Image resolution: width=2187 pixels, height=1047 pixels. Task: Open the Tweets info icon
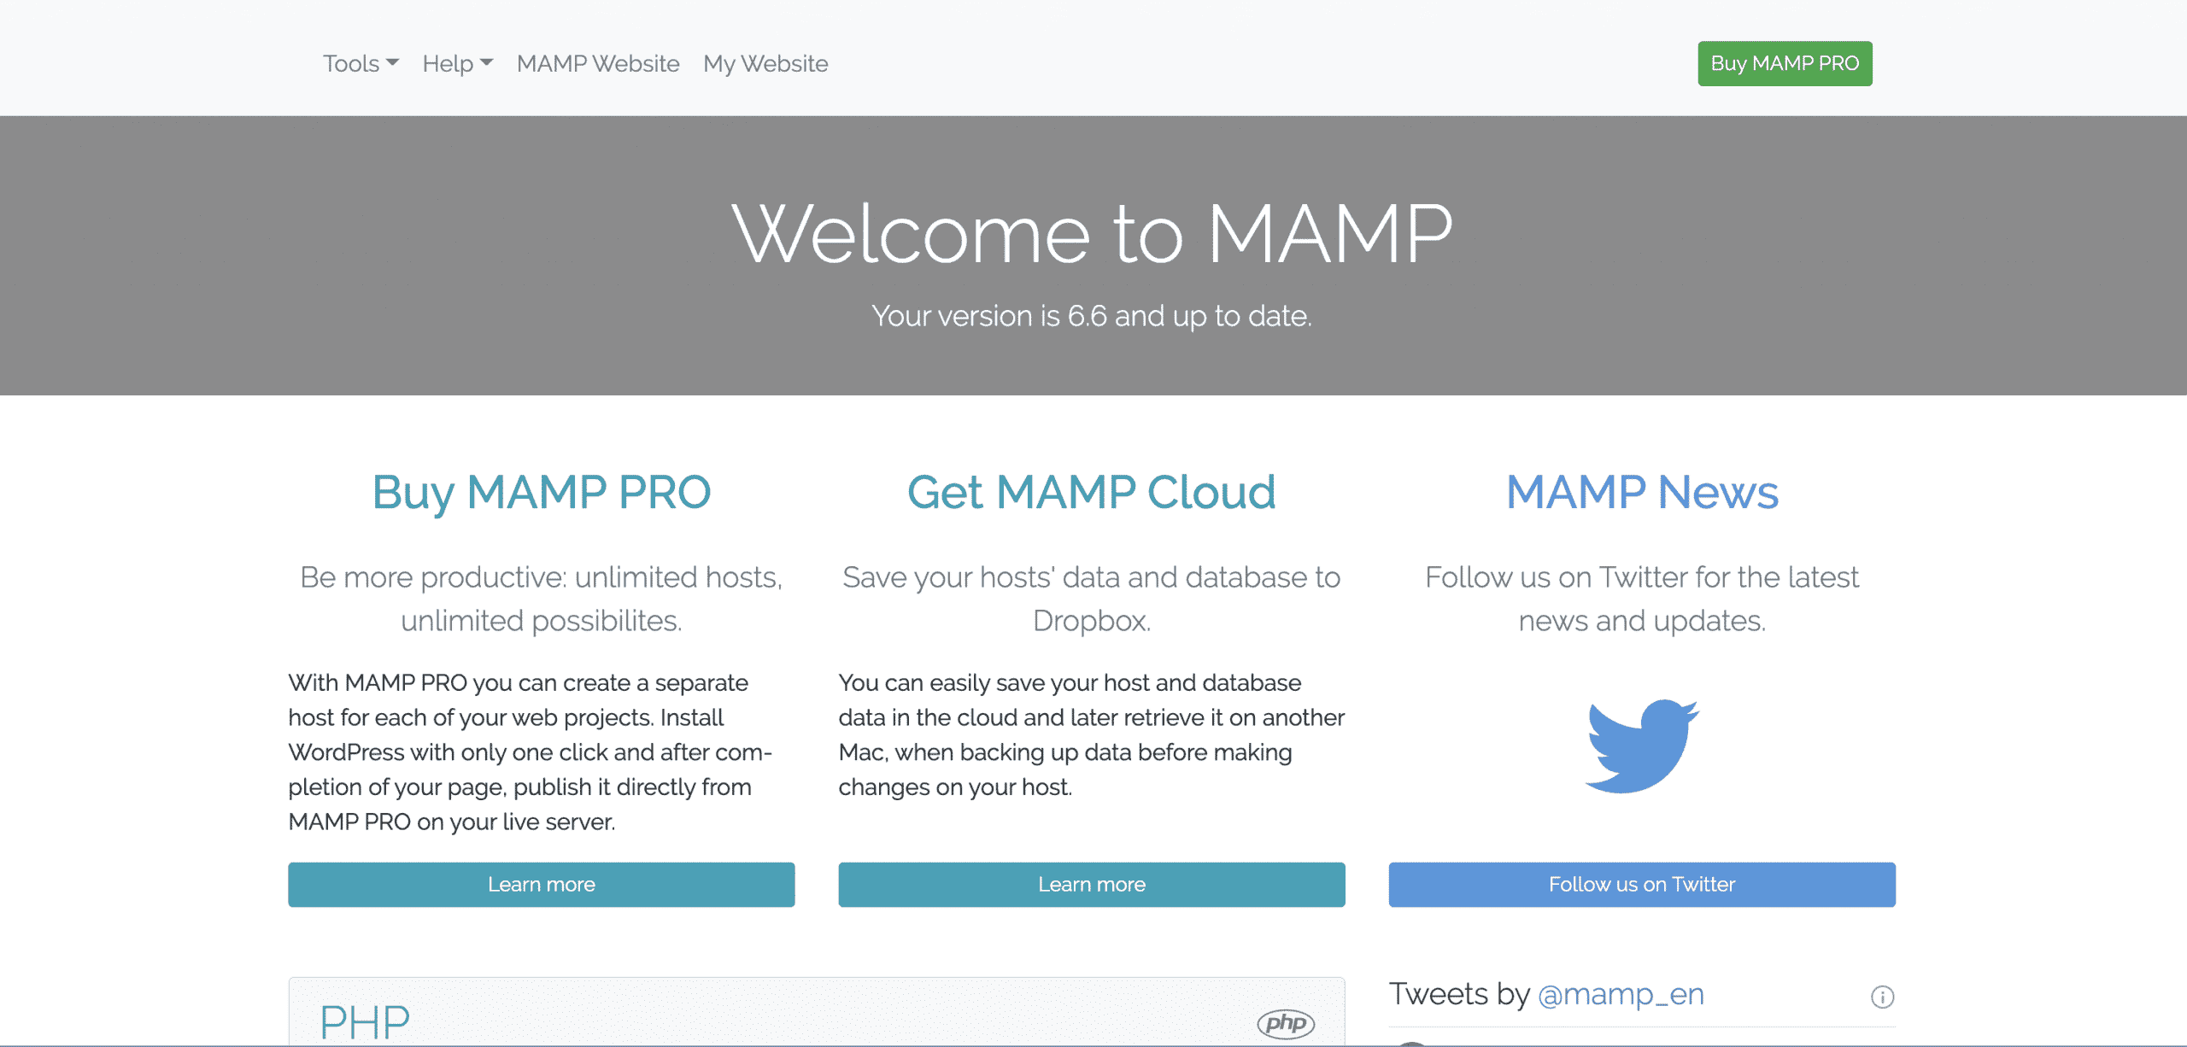click(1882, 997)
